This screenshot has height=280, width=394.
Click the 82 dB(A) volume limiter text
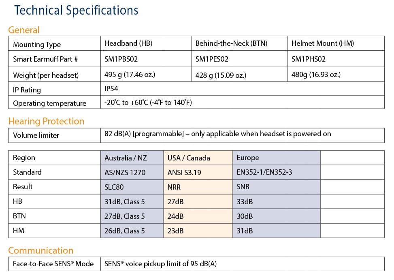click(x=217, y=134)
